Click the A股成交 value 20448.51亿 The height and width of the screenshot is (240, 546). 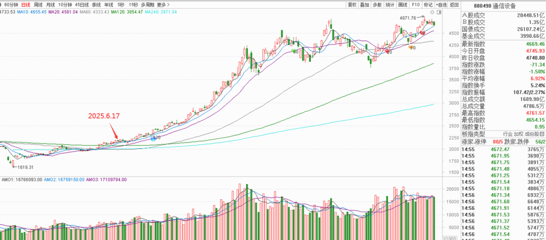pyautogui.click(x=530, y=15)
